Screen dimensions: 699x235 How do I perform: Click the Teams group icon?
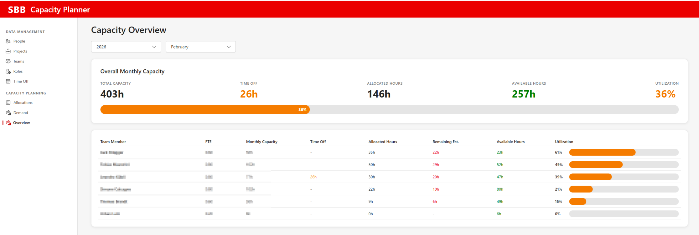pos(8,61)
